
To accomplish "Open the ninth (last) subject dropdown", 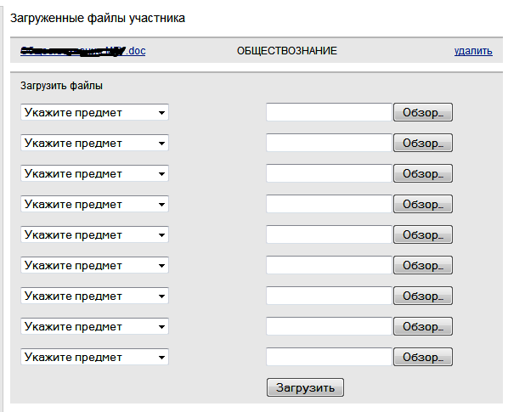I will point(94,357).
